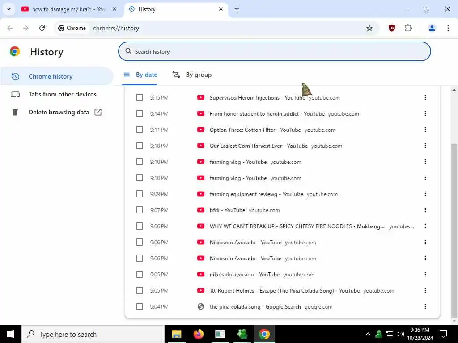This screenshot has height=343, width=458.
Task: Open the notification center icon
Action: pos(443,334)
